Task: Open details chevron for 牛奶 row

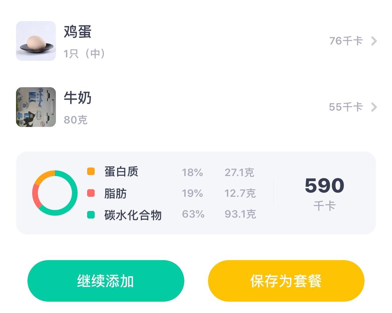Action: tap(374, 107)
